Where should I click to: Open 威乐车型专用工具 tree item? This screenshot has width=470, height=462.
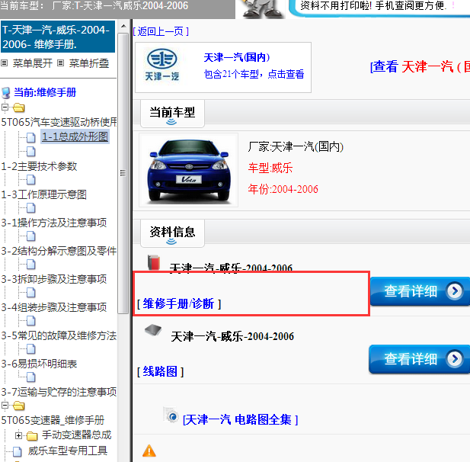[x=68, y=451]
